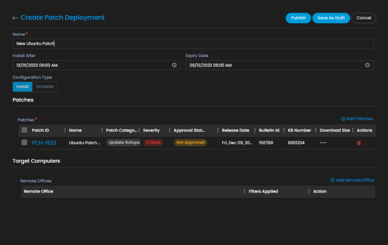Delete patch PCH-1923 using trash icon

click(x=359, y=143)
